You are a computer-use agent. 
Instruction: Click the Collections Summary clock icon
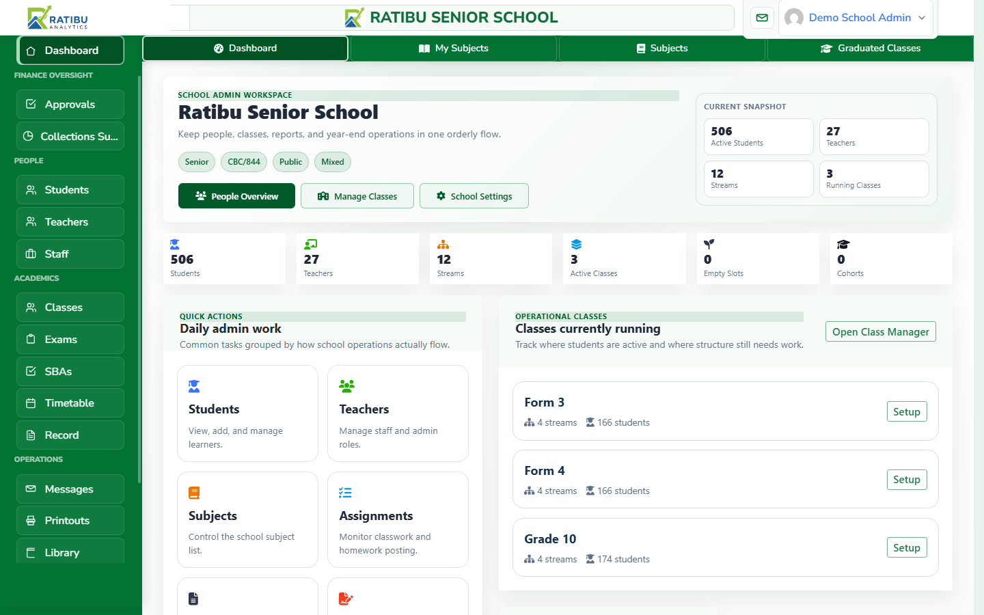28,136
